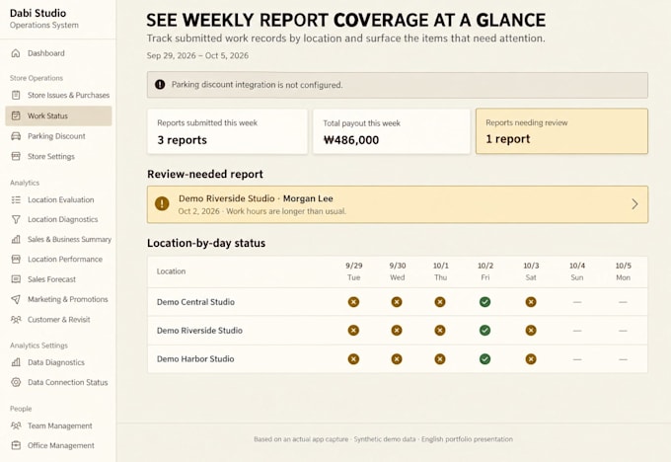Screen dimensions: 671x462
Task: Click the Work Status calendar-check icon
Action: 16,115
